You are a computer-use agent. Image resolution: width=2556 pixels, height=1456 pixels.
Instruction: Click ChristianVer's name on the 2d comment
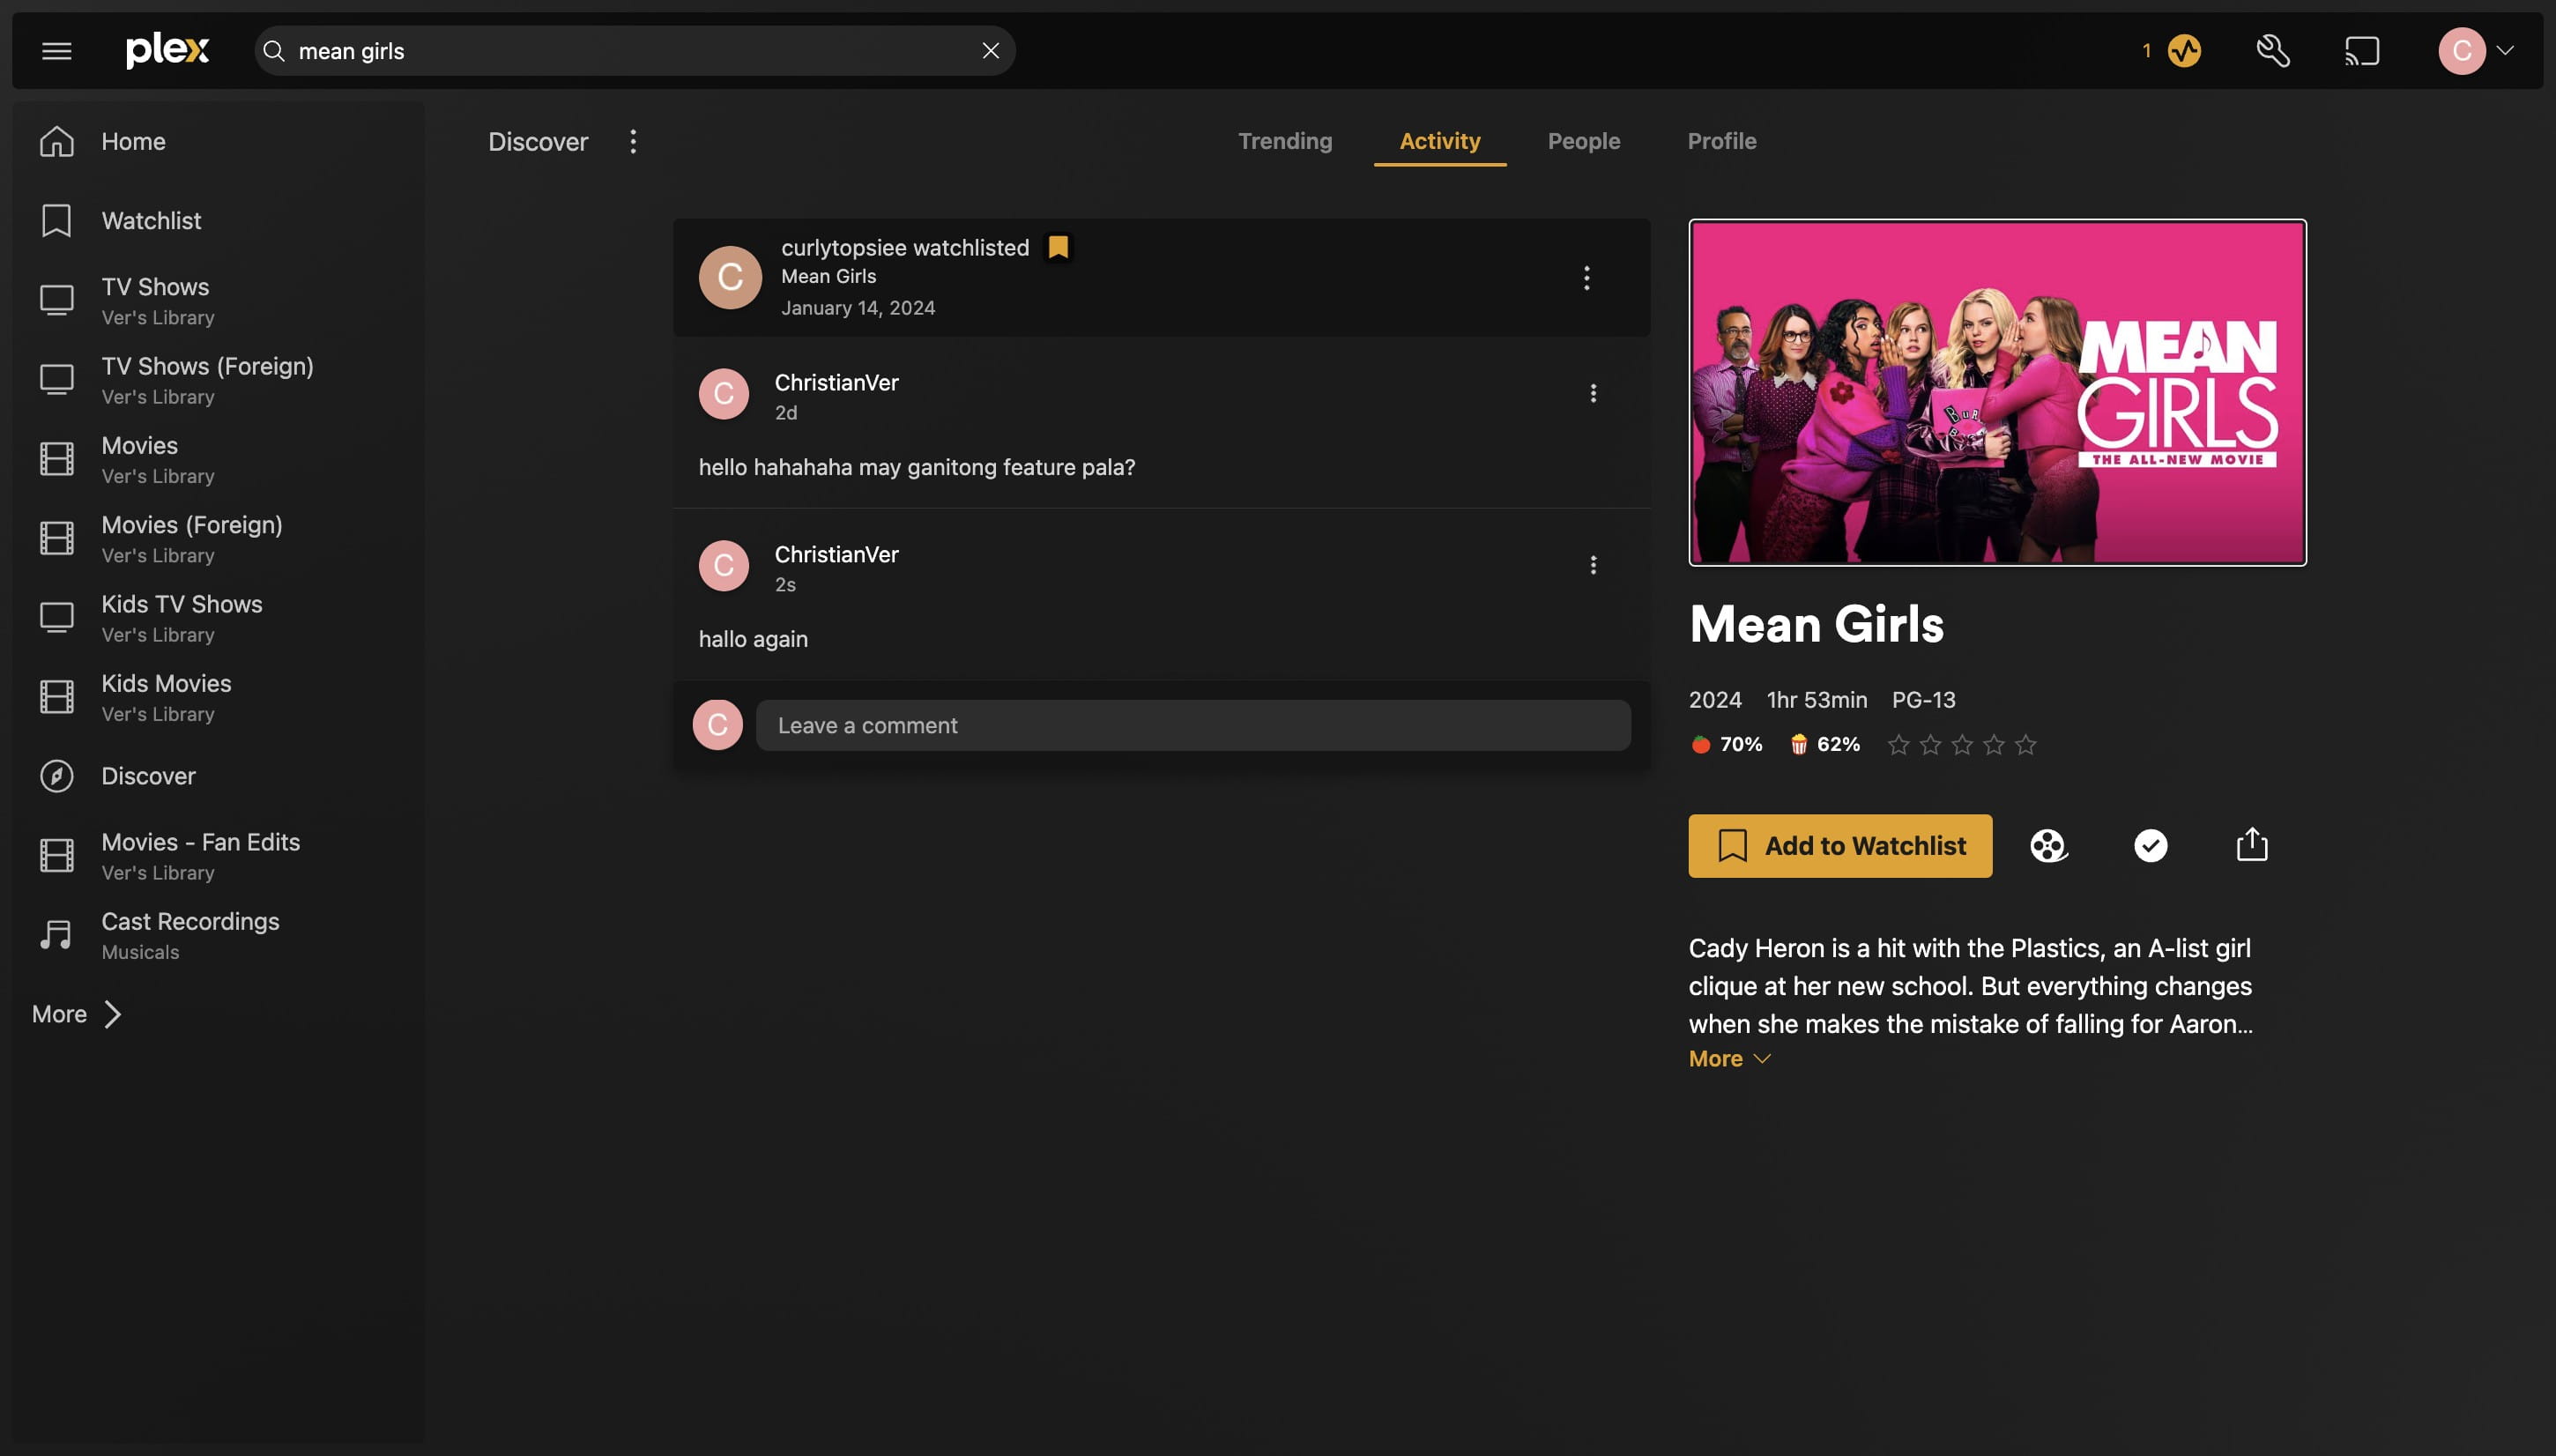(x=836, y=383)
